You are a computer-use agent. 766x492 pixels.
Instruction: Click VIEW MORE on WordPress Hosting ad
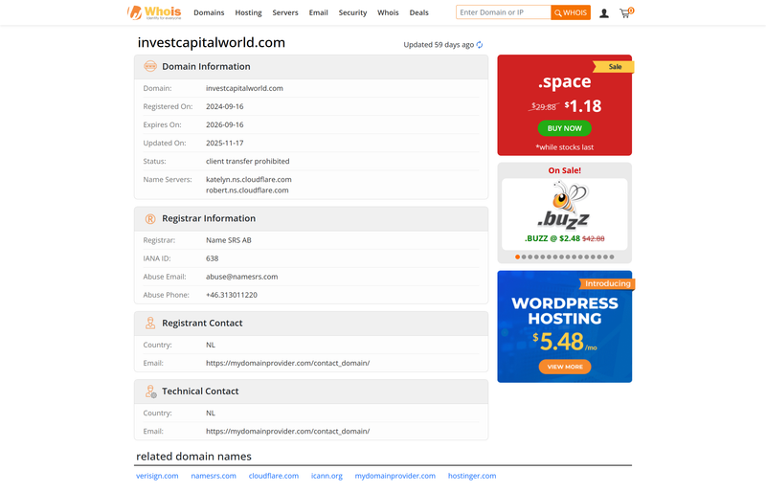click(x=565, y=367)
